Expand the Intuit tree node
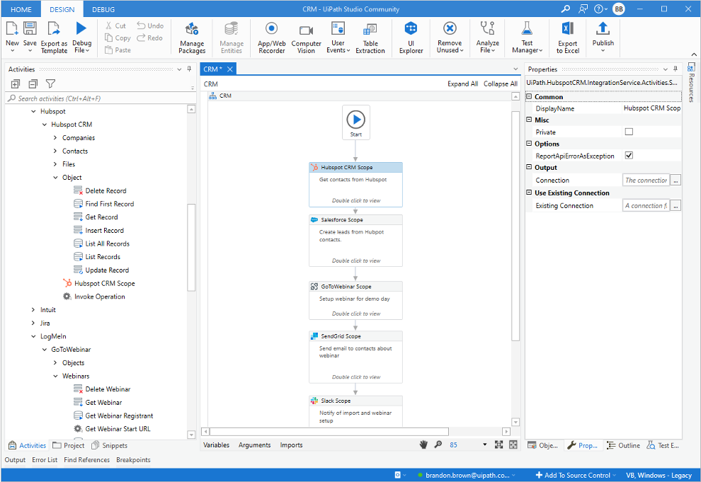 click(x=33, y=309)
